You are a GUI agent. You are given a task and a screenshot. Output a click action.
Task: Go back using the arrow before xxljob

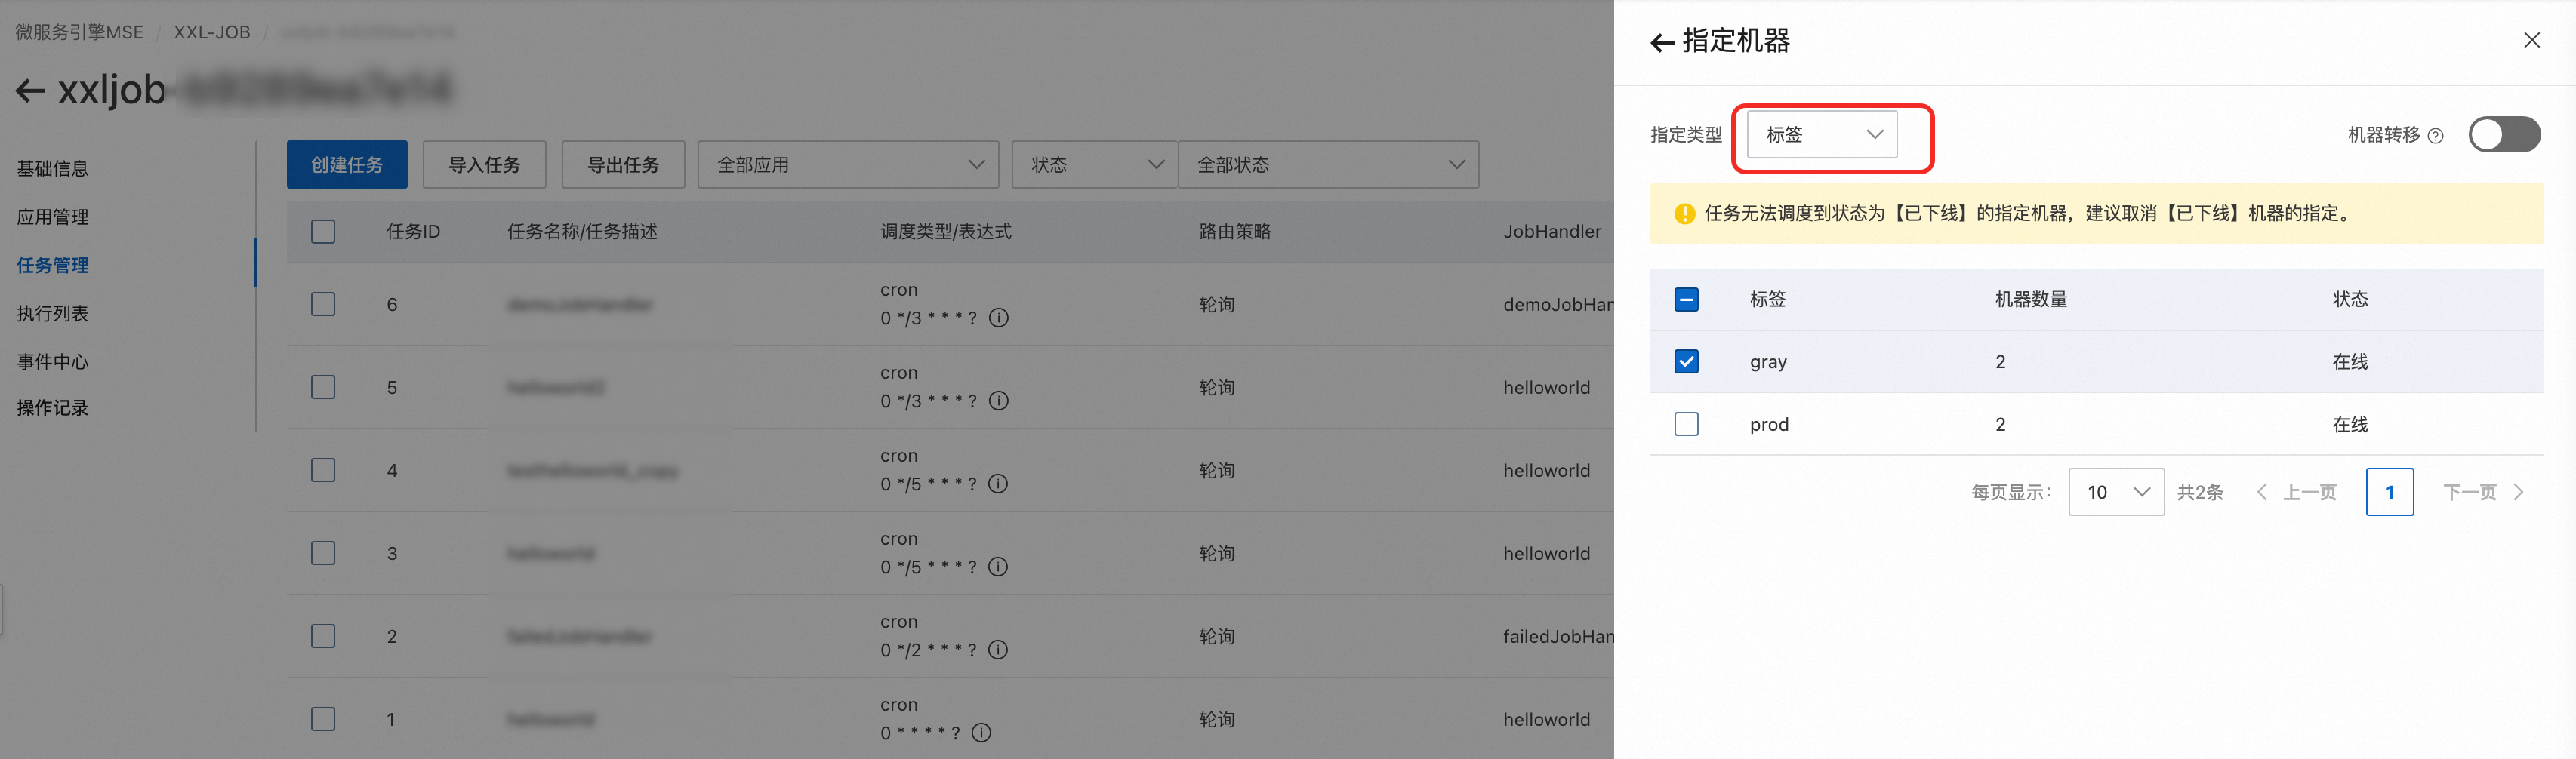(x=30, y=91)
